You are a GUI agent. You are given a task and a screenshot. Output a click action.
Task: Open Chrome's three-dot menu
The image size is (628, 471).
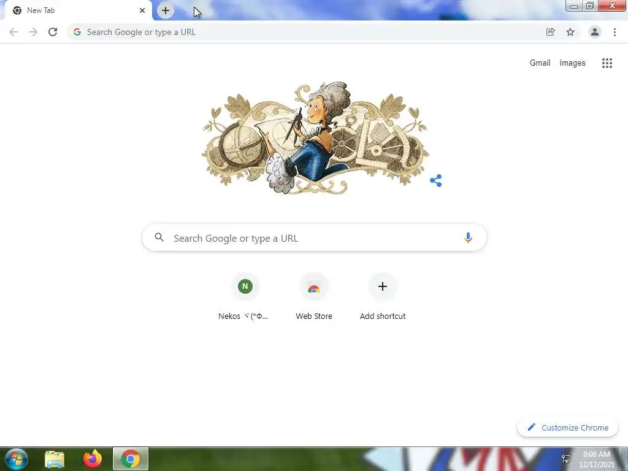[615, 32]
